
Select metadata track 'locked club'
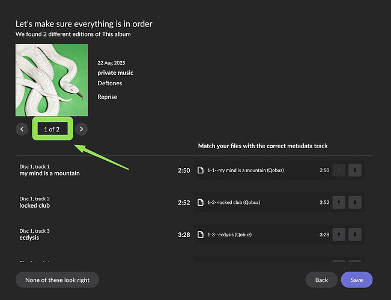(x=35, y=205)
